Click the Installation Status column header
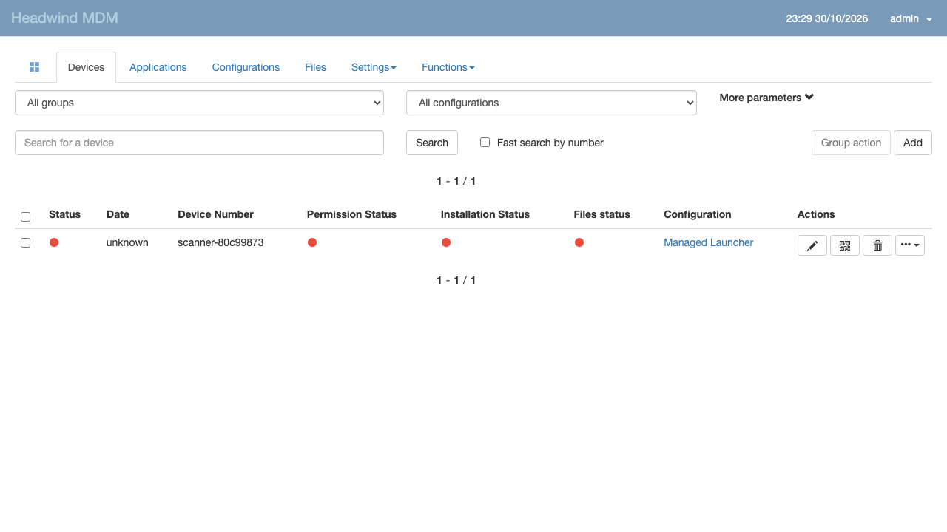This screenshot has width=947, height=532. pos(485,214)
